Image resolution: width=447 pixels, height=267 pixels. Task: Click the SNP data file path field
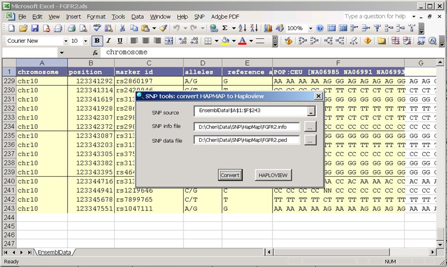(247, 140)
